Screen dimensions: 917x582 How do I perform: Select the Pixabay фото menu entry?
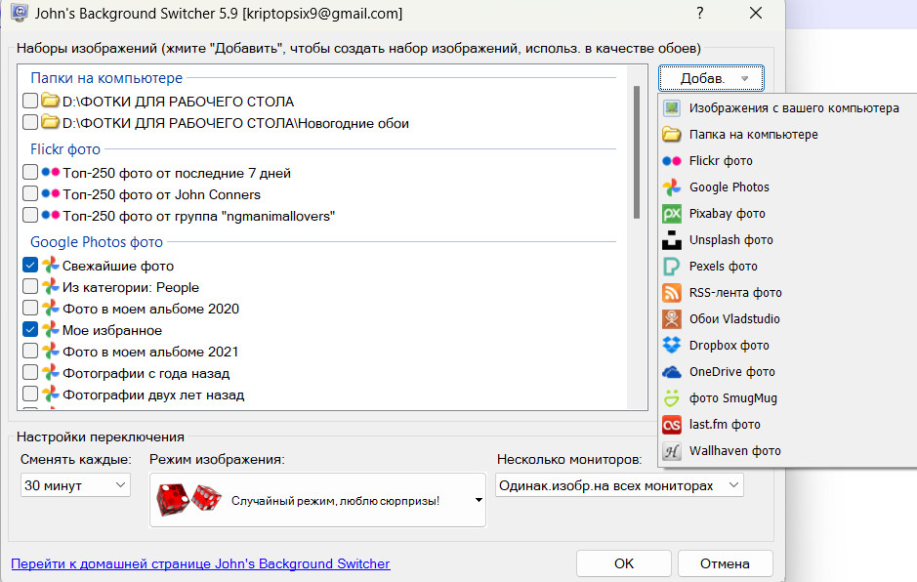tap(787, 214)
